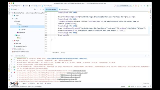
Task: Expand the '4 internal calls' folded stack
Action: pyautogui.click(x=79, y=71)
